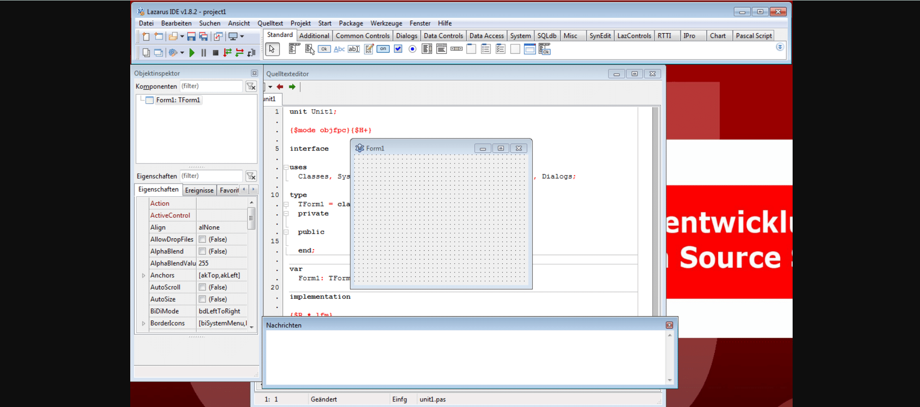
Task: Toggle the AllowDropFiles checkbox
Action: (x=202, y=239)
